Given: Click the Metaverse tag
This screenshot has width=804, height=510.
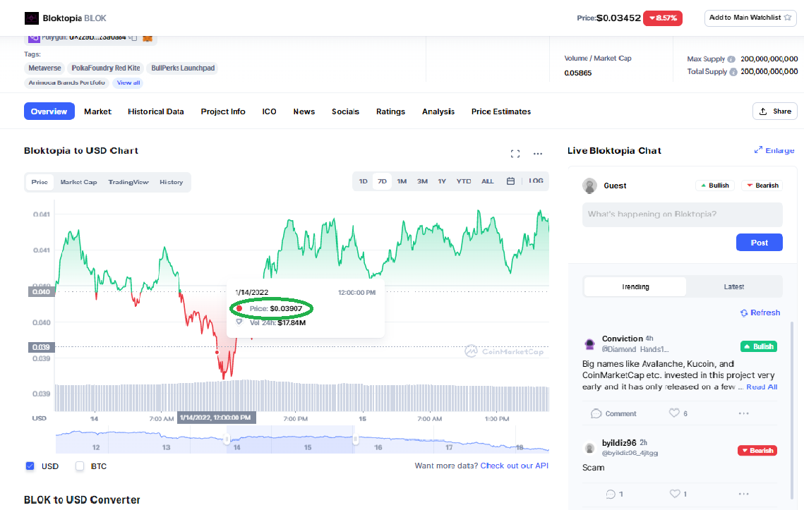Looking at the screenshot, I should click(x=44, y=68).
